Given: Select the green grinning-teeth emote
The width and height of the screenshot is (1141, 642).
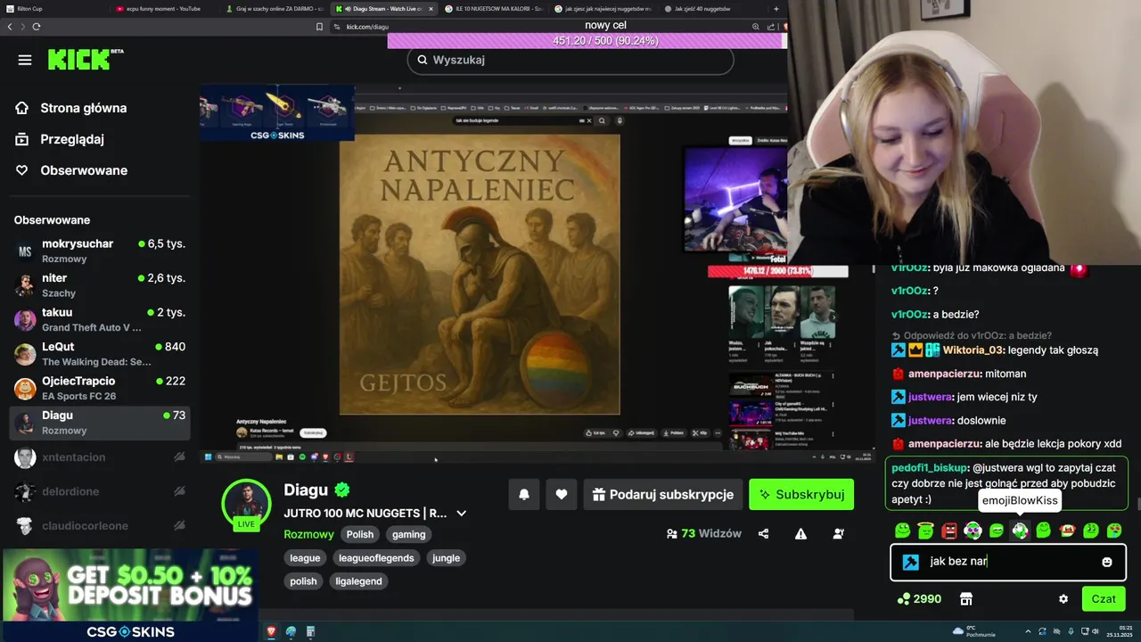Looking at the screenshot, I should [997, 531].
